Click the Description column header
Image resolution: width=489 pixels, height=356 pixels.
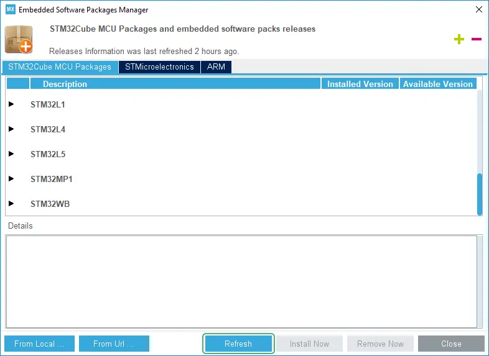pos(65,84)
